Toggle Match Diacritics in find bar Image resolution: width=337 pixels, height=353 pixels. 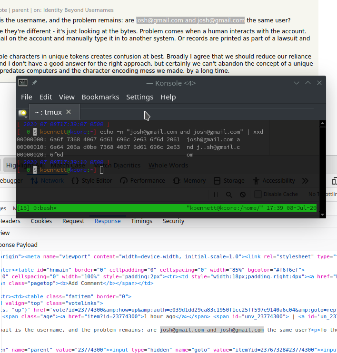[x=117, y=165]
